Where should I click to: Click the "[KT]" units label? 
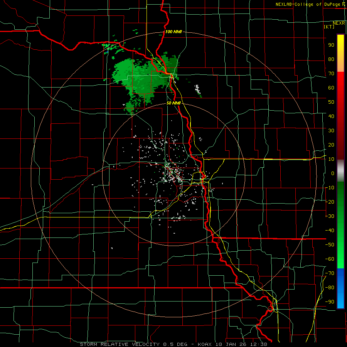click(329, 27)
